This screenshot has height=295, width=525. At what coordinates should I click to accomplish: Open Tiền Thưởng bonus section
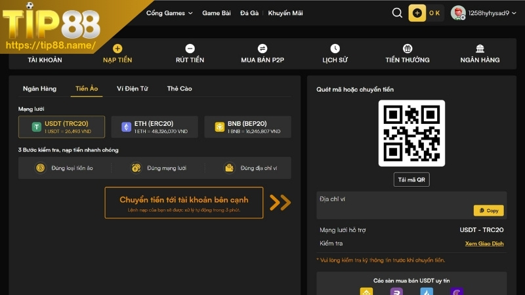pos(408,54)
